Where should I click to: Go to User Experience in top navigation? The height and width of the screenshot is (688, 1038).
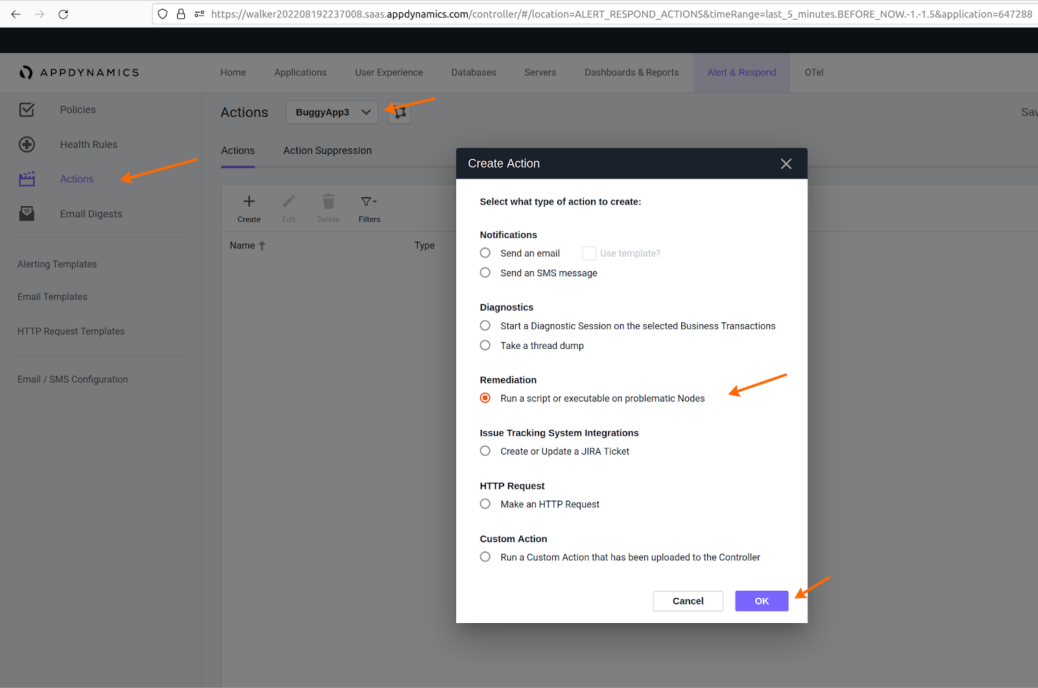389,73
